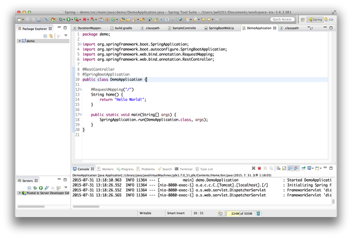Image resolution: width=352 pixels, height=238 pixels.
Task: Toggle Show Console on Standard Error change
Action: (x=296, y=168)
